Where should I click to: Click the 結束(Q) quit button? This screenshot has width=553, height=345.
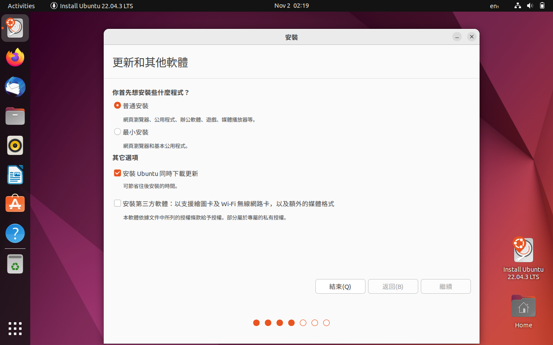[x=340, y=286]
